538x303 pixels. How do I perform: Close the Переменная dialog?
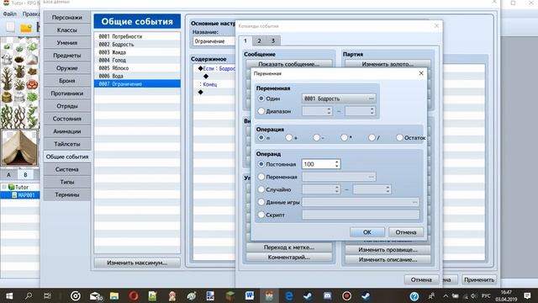point(421,73)
